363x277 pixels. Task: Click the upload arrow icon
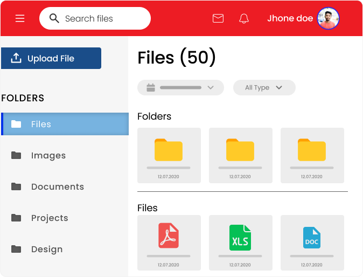tap(16, 58)
